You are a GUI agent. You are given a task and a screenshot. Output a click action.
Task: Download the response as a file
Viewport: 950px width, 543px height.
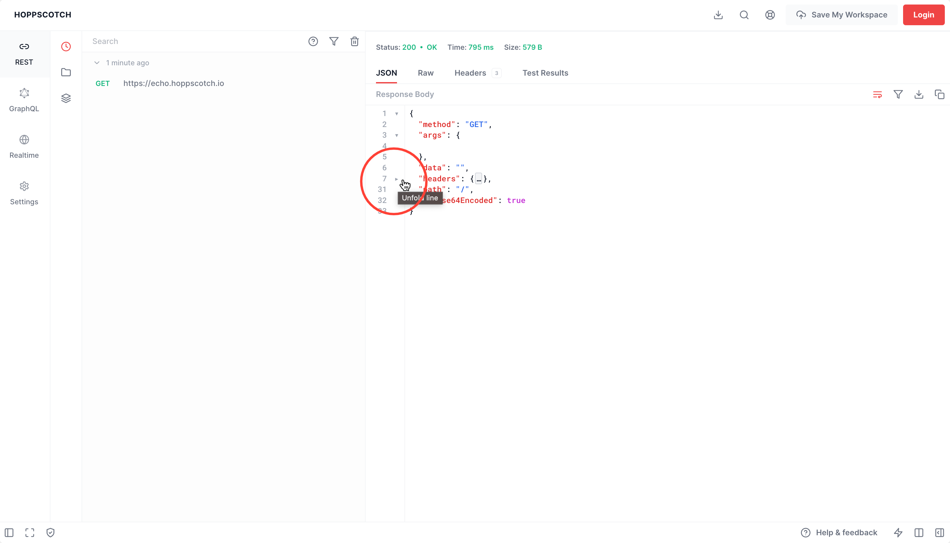(919, 94)
